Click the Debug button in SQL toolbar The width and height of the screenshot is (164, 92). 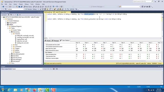tap(35, 9)
